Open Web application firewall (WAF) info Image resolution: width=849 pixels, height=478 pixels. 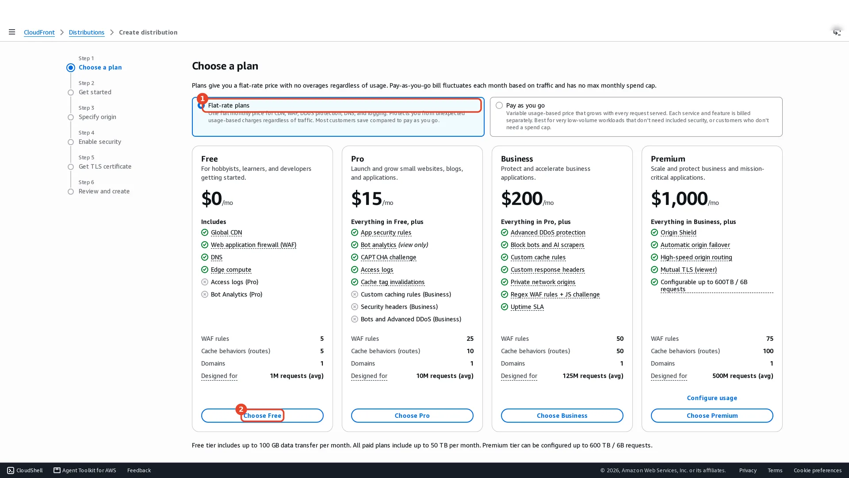coord(253,245)
